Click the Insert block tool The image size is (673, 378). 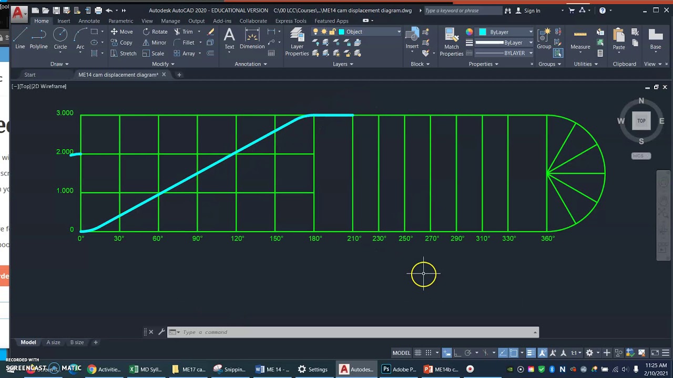coord(412,39)
